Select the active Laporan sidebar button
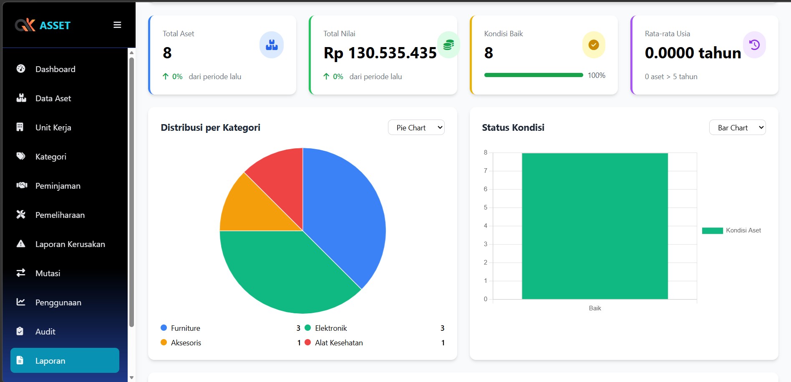791x382 pixels. (x=65, y=360)
